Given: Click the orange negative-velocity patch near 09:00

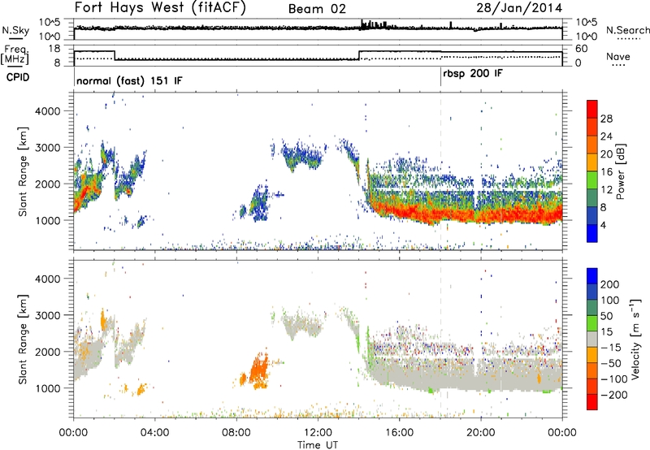Looking at the screenshot, I should (x=258, y=370).
